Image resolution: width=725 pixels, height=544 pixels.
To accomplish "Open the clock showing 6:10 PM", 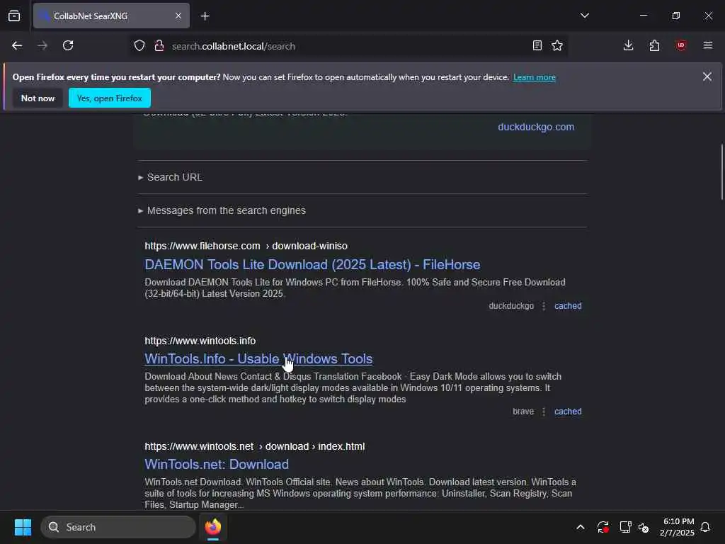I will pyautogui.click(x=677, y=527).
